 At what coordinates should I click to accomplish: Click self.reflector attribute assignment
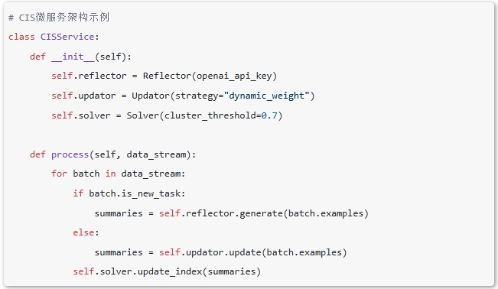coord(89,76)
